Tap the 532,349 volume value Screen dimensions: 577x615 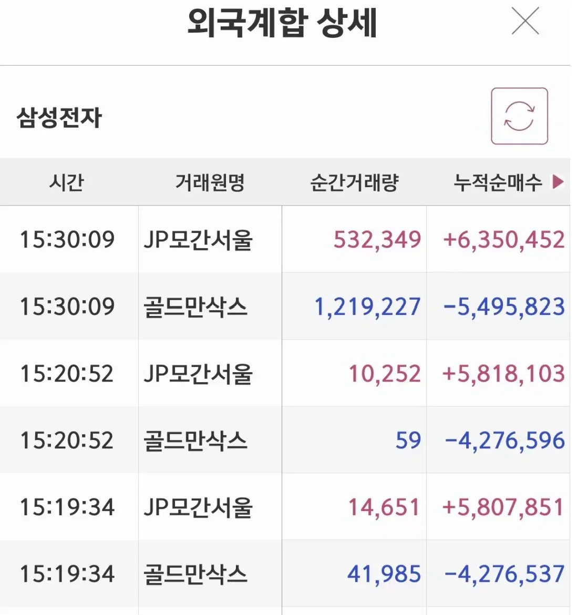[377, 240]
